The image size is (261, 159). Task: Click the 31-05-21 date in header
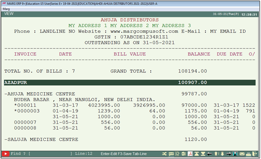pos(220,14)
